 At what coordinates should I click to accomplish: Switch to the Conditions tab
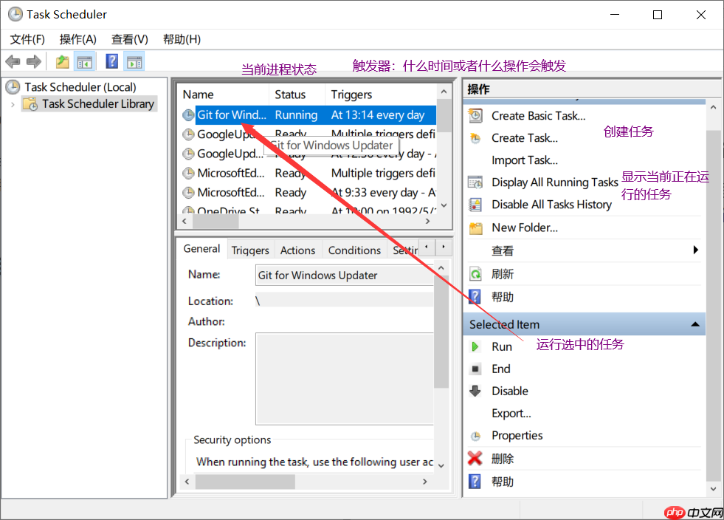click(354, 250)
